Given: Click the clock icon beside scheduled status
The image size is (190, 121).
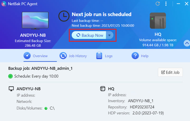Looking at the screenshot, I should pos(64,16).
